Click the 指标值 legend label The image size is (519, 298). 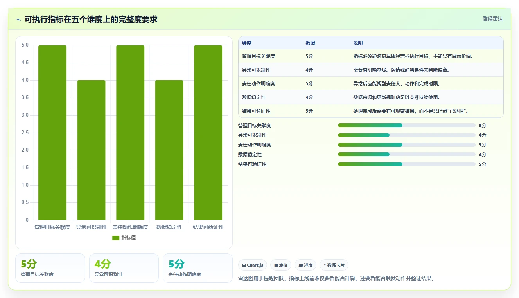pyautogui.click(x=129, y=238)
